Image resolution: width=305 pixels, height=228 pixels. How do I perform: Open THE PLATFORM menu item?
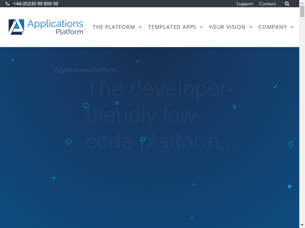[x=114, y=27]
